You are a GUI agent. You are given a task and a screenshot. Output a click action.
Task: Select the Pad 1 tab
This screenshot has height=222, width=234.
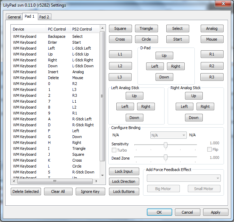(30, 16)
